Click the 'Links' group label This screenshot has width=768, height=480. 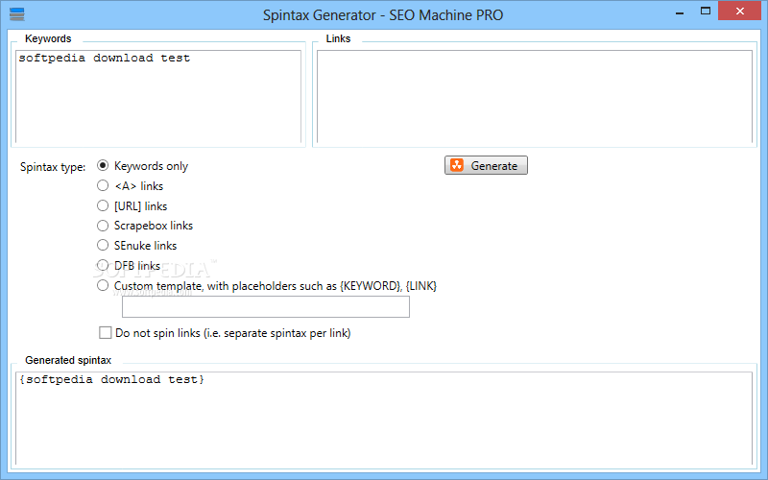click(x=339, y=38)
